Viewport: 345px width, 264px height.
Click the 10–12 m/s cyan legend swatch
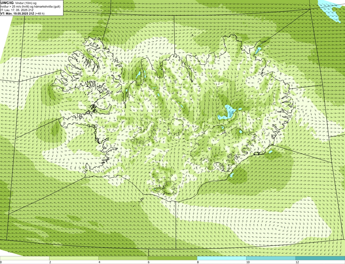tap(271, 258)
